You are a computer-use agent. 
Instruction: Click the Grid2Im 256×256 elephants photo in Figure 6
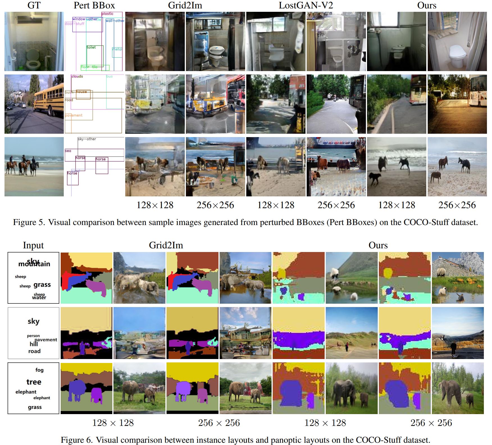(245, 388)
